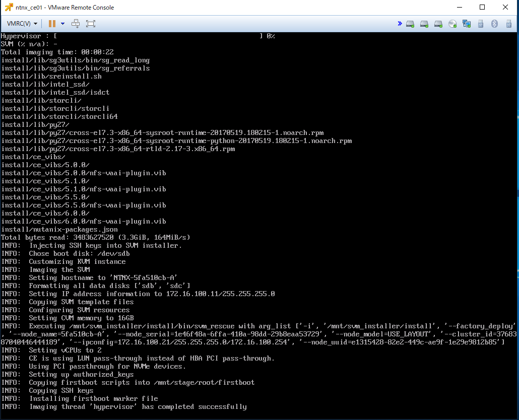Image resolution: width=519 pixels, height=420 pixels.
Task: Maximize the VMware Remote Console window
Action: (482, 7)
